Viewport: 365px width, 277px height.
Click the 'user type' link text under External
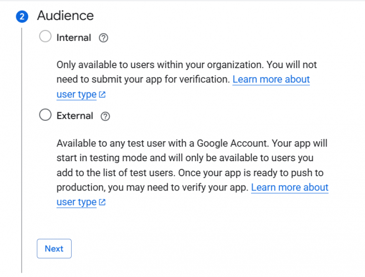coord(77,202)
